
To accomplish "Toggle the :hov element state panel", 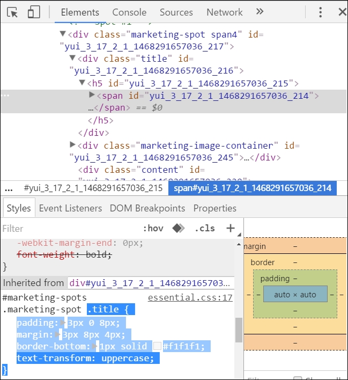I will pyautogui.click(x=153, y=228).
